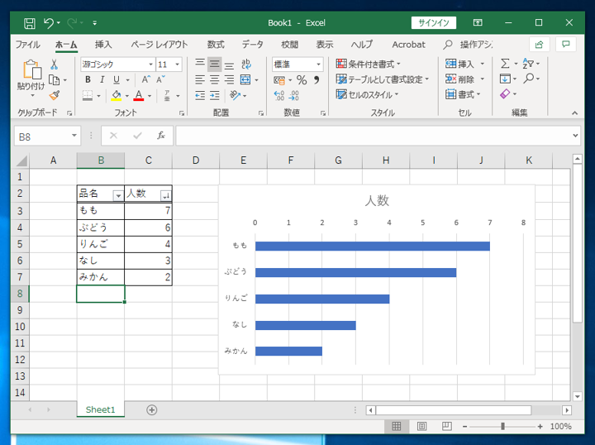Add a new sheet
The width and height of the screenshot is (595, 445).
pos(152,410)
